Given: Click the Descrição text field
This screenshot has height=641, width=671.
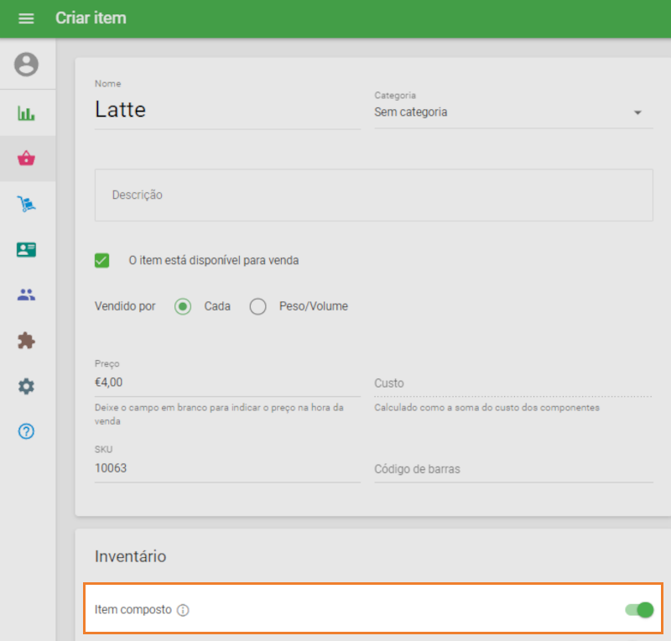Looking at the screenshot, I should click(373, 195).
